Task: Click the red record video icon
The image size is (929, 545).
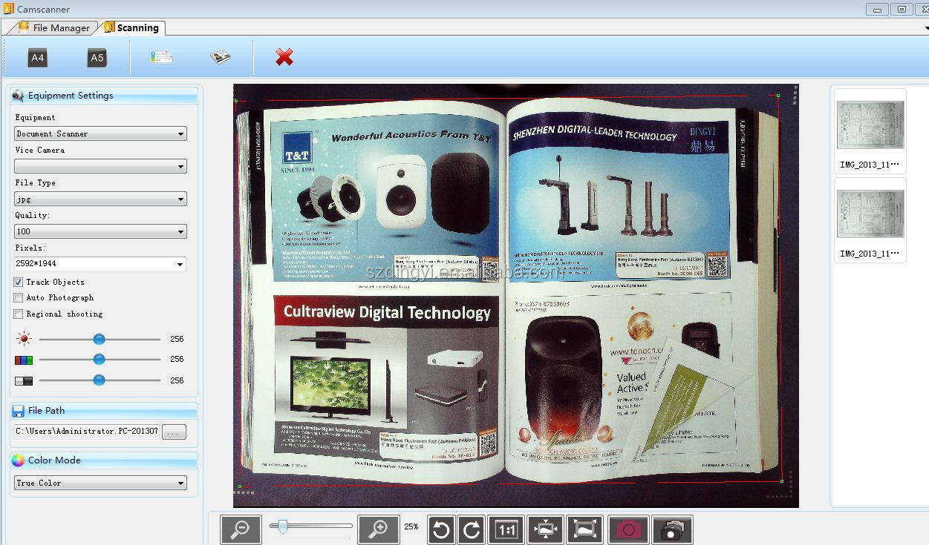Action: [629, 529]
